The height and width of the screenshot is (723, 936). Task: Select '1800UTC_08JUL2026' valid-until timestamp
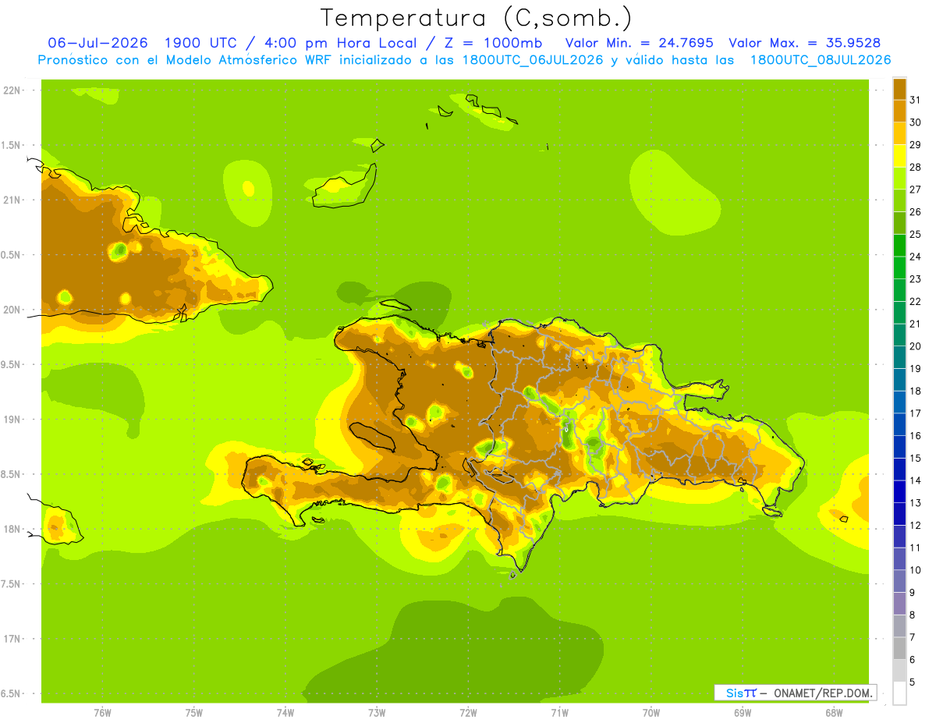click(820, 60)
